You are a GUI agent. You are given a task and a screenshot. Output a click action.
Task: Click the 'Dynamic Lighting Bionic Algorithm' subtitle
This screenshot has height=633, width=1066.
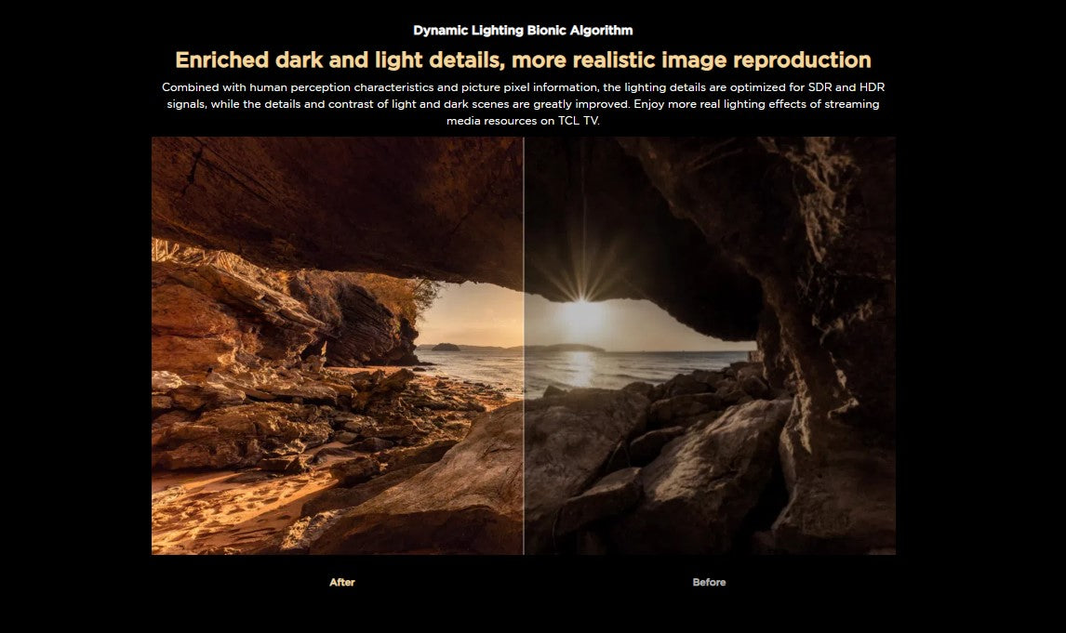pos(523,31)
